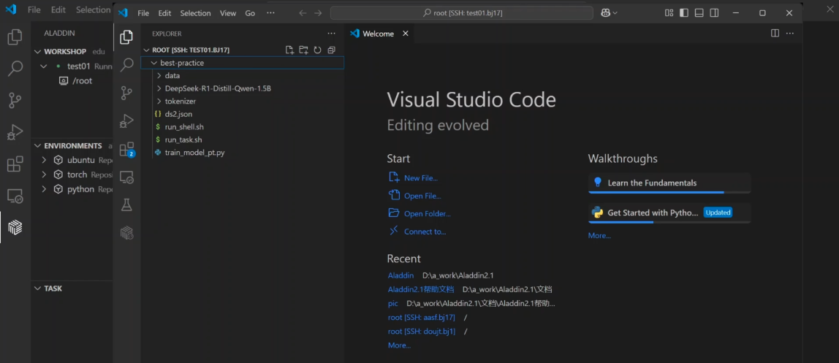This screenshot has height=363, width=839.
Task: Toggle bottom Panel visibility
Action: [x=699, y=13]
